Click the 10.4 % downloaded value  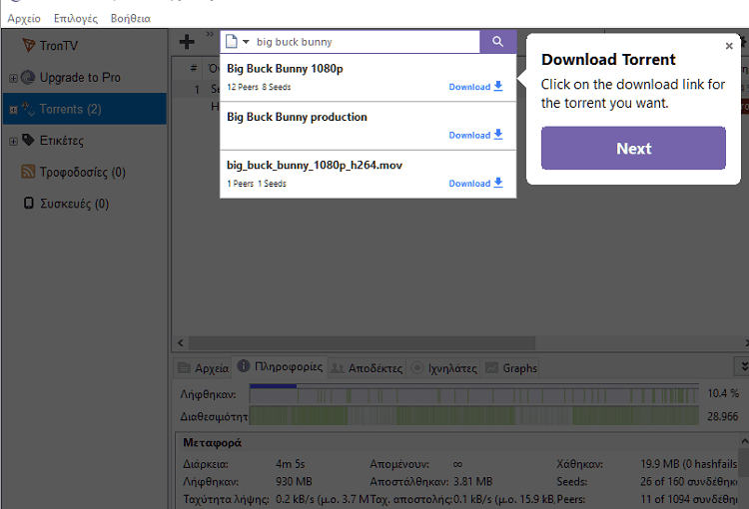point(723,393)
